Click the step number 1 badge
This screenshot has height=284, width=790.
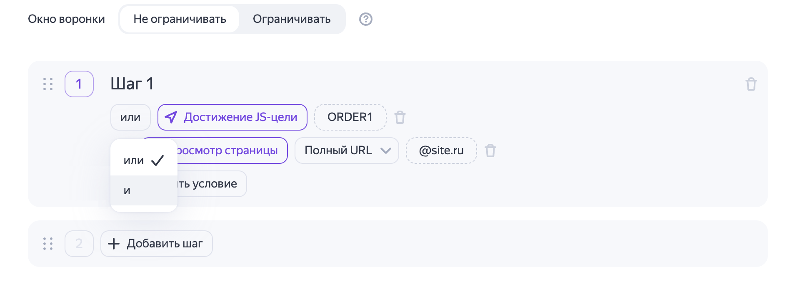(x=79, y=84)
